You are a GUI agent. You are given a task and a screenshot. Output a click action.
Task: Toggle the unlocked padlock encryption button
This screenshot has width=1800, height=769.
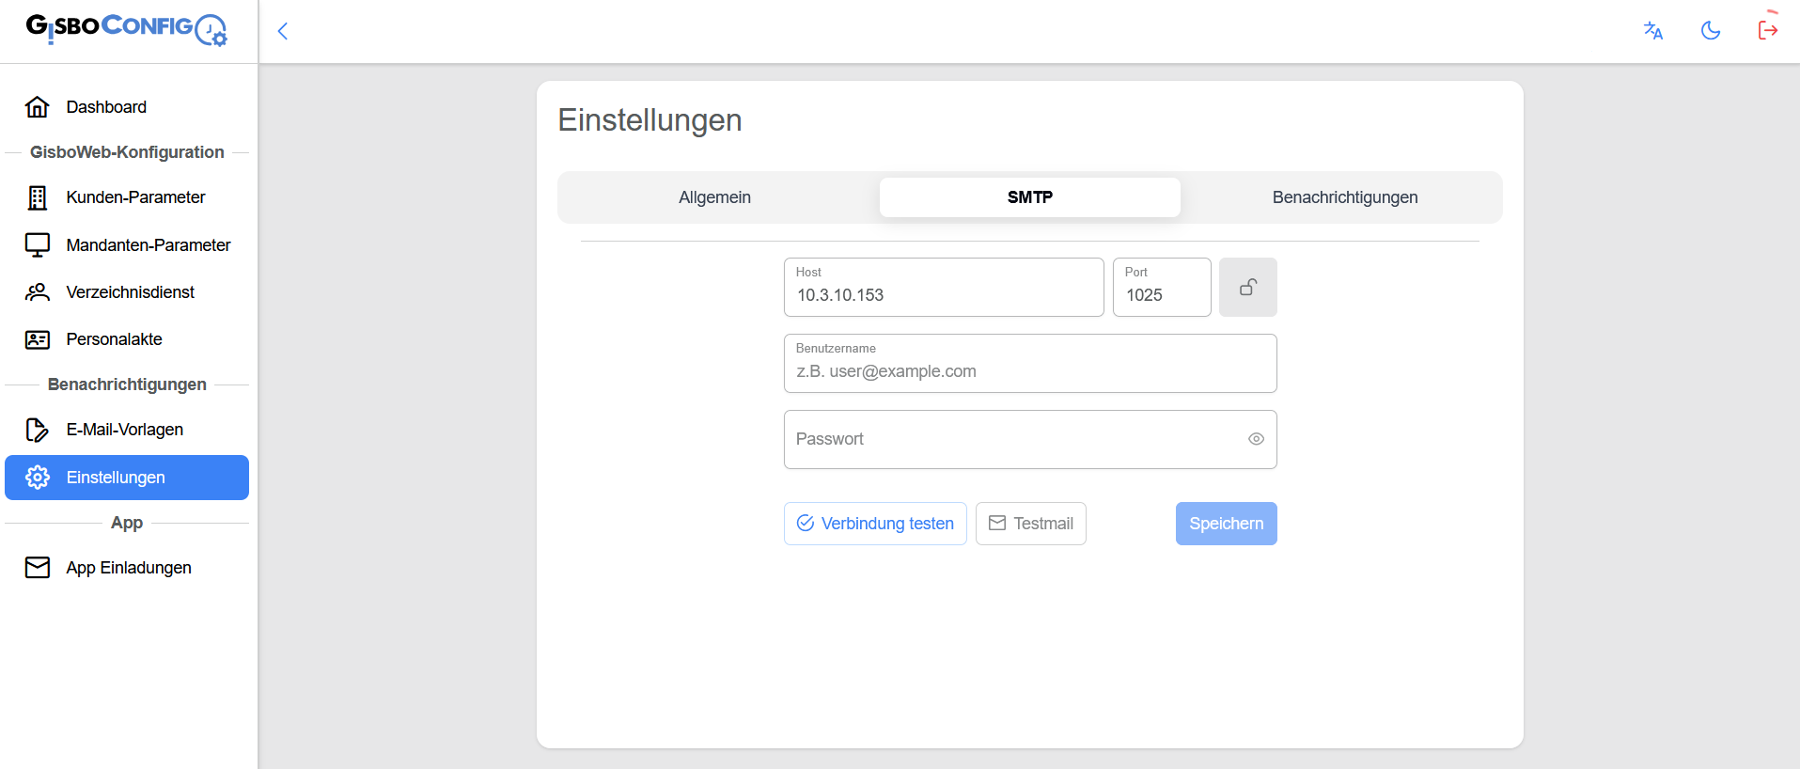point(1248,288)
